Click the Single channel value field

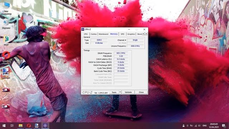coord(135,40)
